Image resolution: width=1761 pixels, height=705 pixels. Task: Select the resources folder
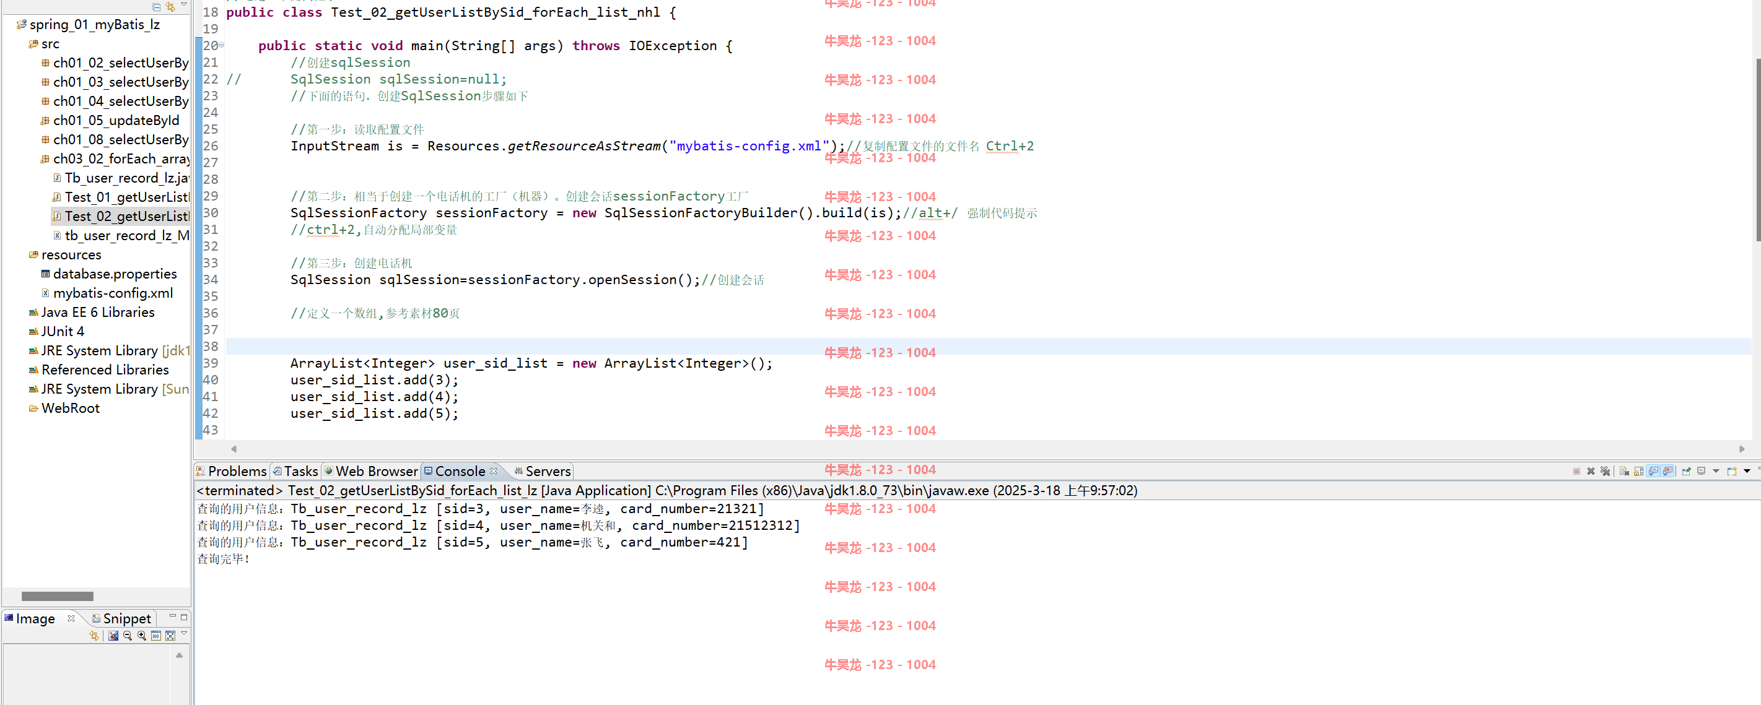(65, 254)
